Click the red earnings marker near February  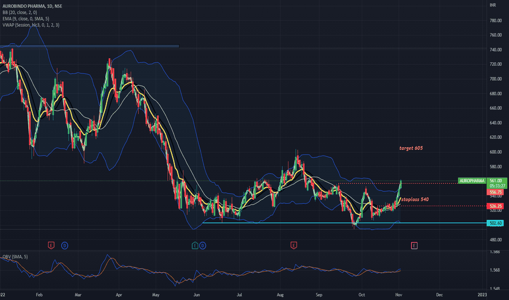tap(51, 245)
